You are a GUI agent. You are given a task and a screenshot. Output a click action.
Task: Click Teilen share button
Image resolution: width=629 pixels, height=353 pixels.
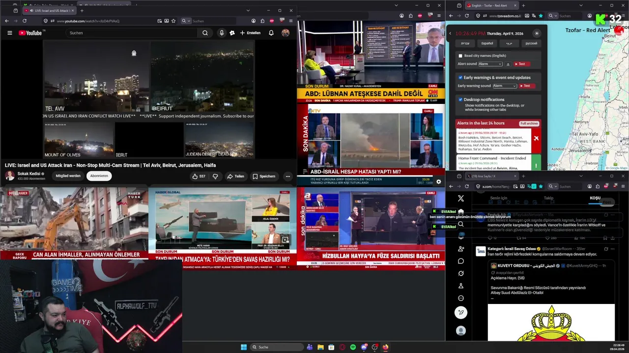click(x=236, y=176)
